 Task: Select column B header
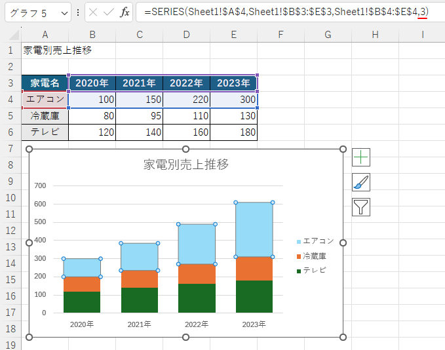tap(92, 35)
